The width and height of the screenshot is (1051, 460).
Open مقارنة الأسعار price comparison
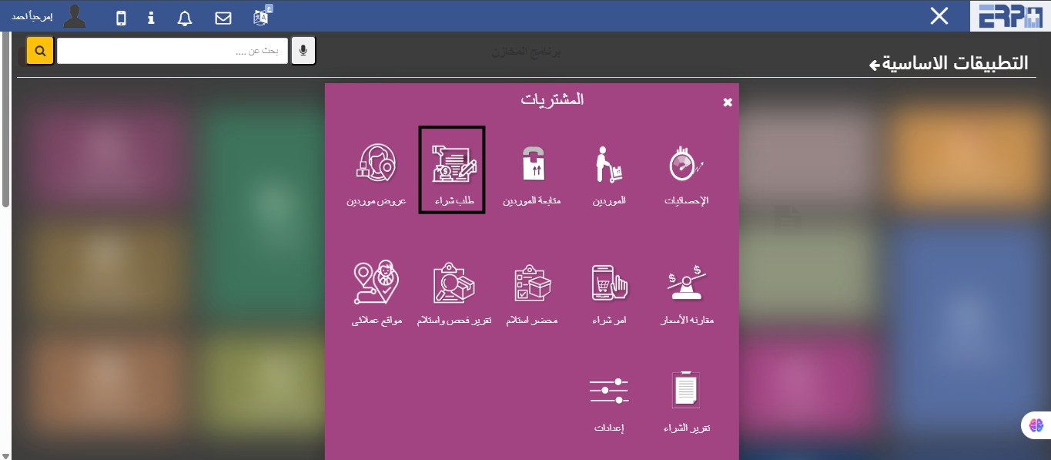coord(686,294)
